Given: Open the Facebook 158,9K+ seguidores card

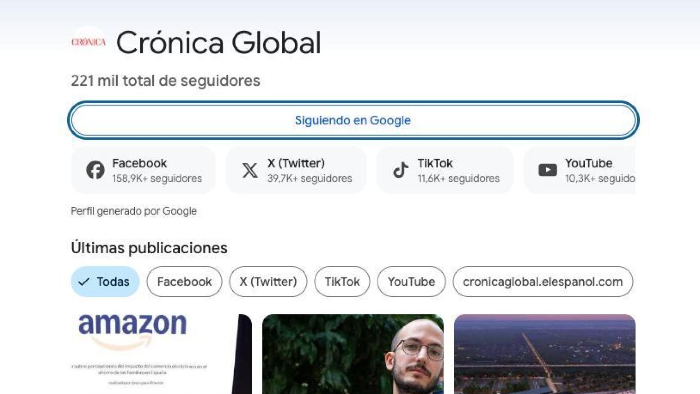Looking at the screenshot, I should pos(143,170).
